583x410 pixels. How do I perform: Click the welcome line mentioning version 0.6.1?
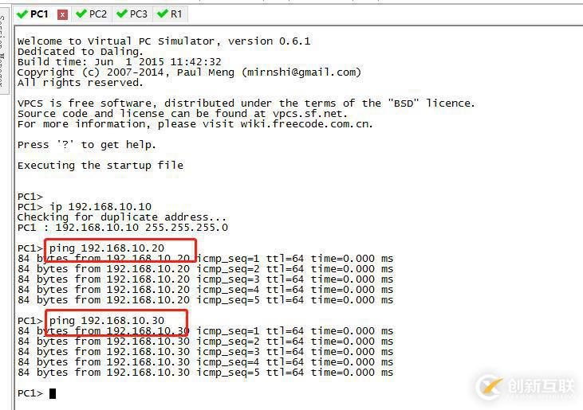[x=164, y=41]
